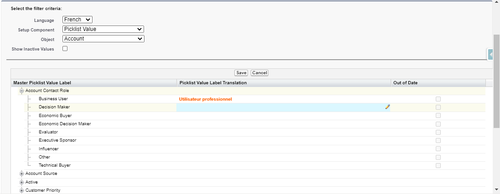Select the Executive Sponsor row
500x194 pixels.
tap(57, 140)
